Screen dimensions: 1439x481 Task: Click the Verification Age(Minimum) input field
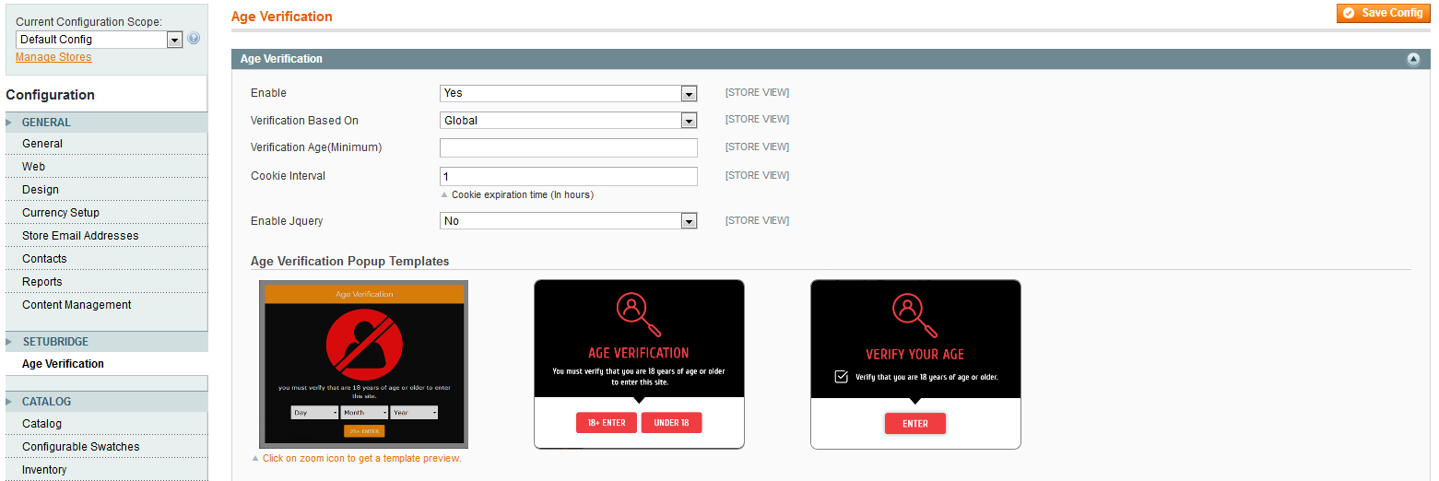(x=568, y=148)
